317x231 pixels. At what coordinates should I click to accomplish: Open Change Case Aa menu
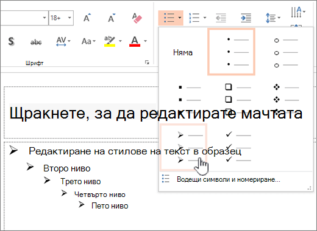(x=88, y=41)
